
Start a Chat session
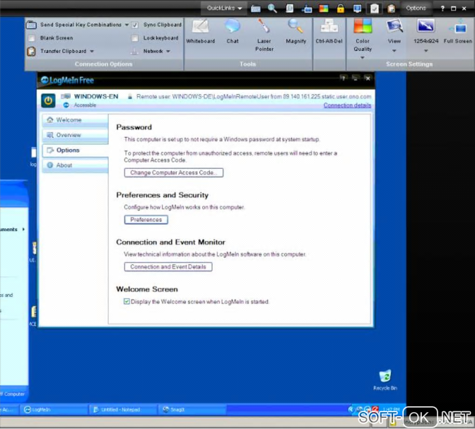point(232,32)
